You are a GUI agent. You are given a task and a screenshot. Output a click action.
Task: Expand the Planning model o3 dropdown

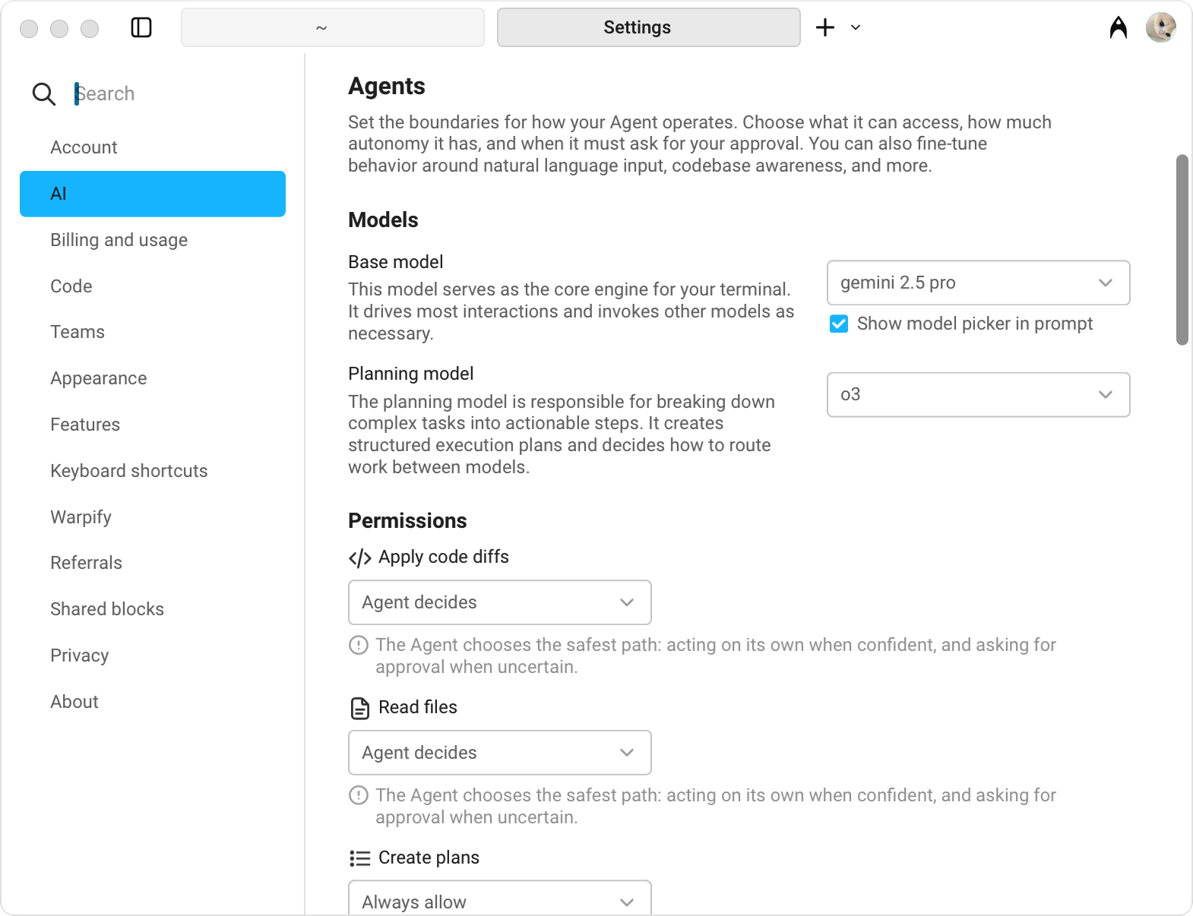pyautogui.click(x=978, y=395)
